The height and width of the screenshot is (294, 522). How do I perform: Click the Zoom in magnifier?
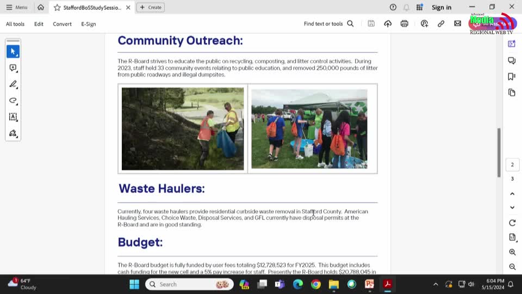(512, 252)
